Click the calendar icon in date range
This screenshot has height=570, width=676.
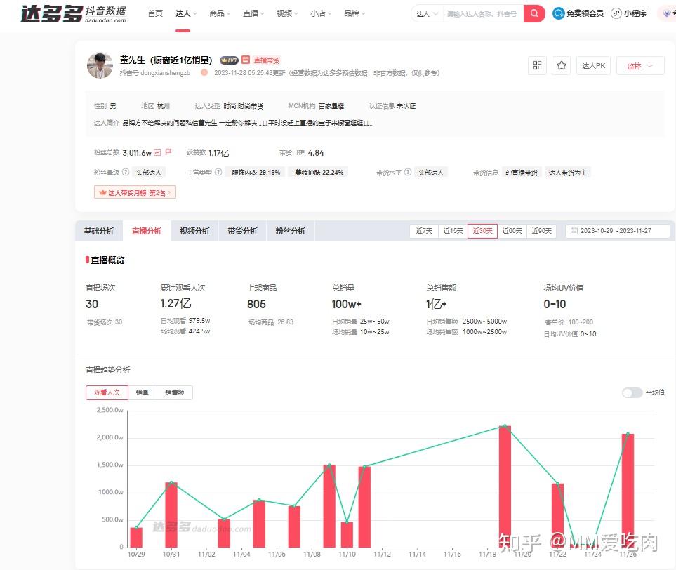pyautogui.click(x=574, y=231)
